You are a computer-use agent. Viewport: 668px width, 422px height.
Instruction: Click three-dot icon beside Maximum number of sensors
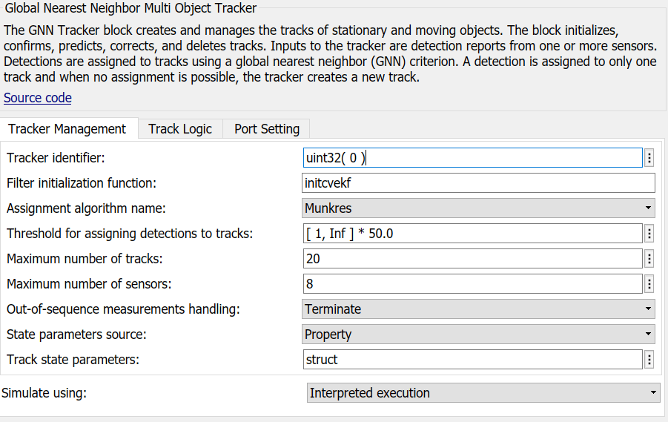649,284
